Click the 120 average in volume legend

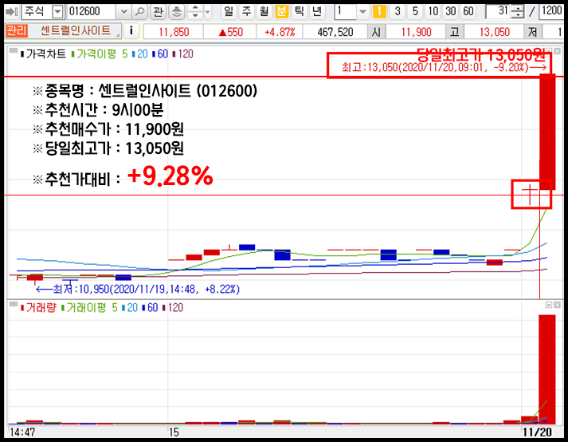(173, 308)
